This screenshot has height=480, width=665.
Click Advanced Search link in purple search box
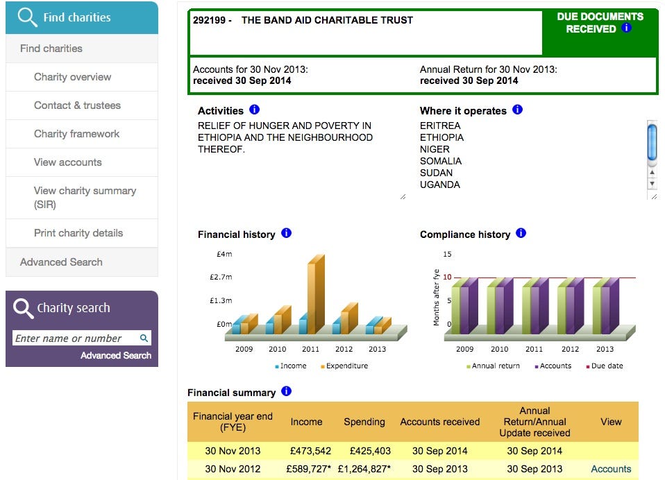[116, 355]
